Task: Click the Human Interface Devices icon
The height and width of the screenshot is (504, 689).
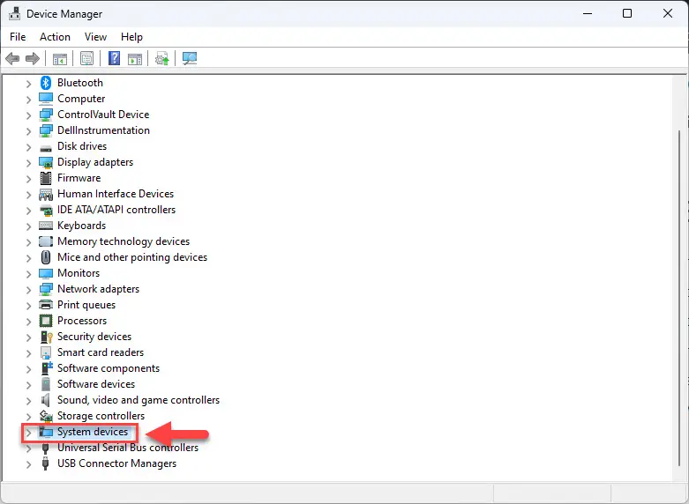Action: pos(46,194)
